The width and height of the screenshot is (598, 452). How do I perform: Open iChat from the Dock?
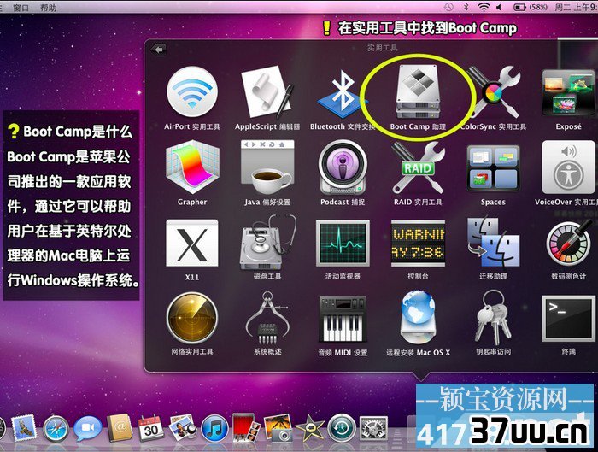click(x=87, y=429)
